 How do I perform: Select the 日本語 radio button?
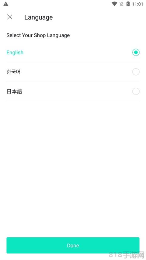click(136, 91)
